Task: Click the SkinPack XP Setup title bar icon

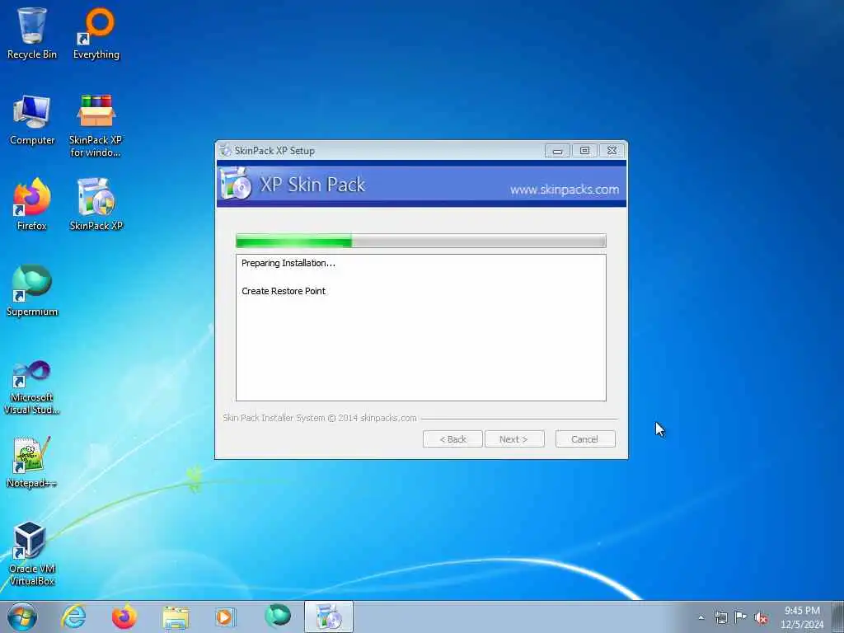Action: click(x=226, y=151)
